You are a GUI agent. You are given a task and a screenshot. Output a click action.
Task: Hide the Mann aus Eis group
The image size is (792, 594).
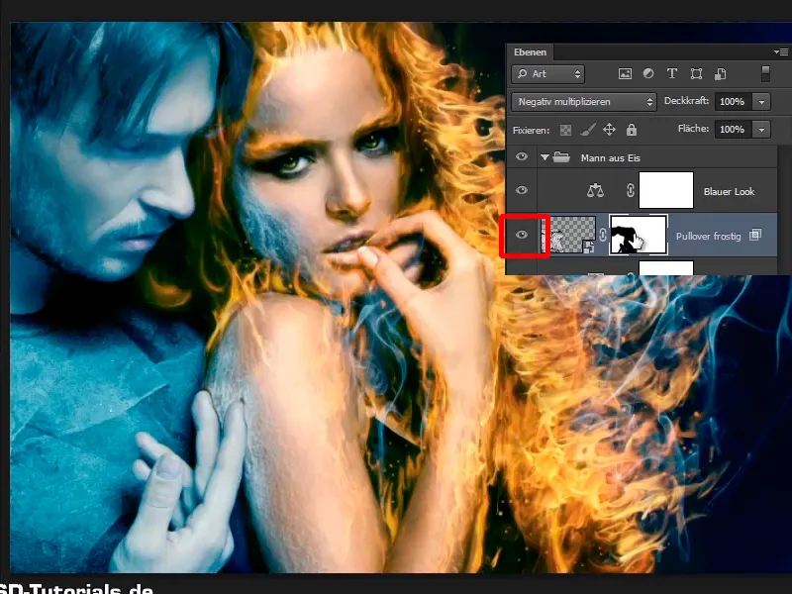pos(522,156)
